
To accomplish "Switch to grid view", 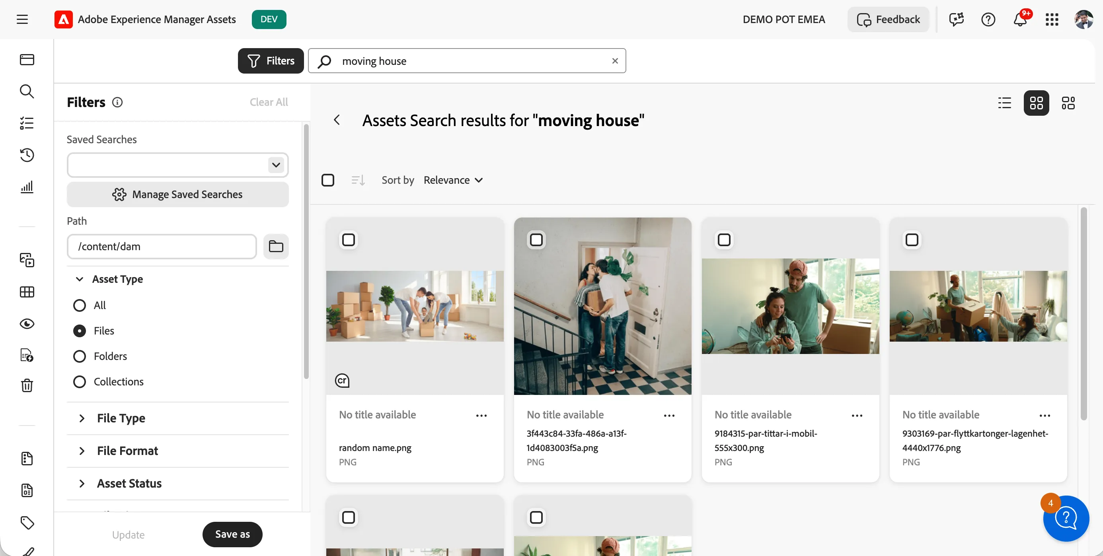I will 1036,103.
